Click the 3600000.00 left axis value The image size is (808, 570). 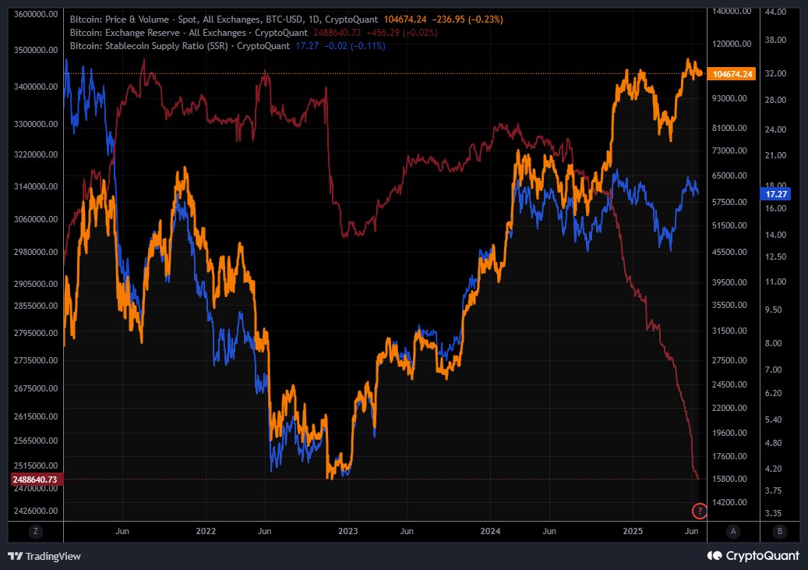36,14
